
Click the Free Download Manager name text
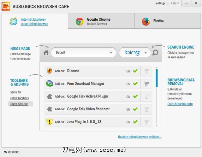[86, 84]
